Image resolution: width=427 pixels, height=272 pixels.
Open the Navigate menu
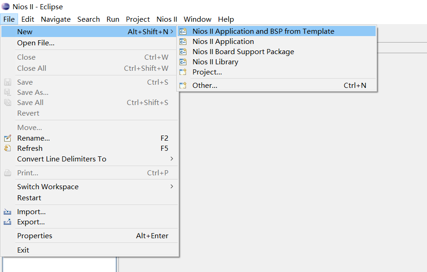pos(56,19)
